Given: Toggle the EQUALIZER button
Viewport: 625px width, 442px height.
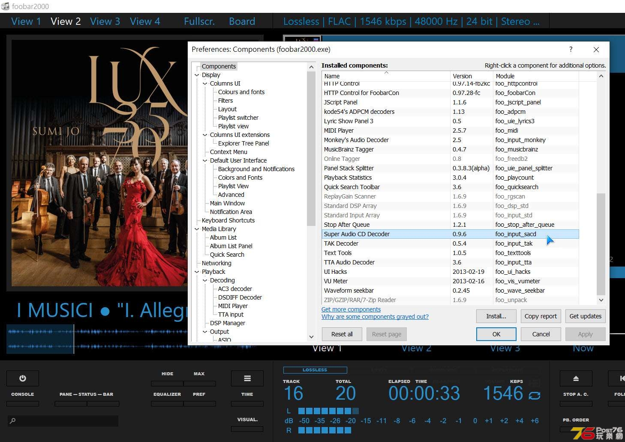Looking at the screenshot, I should [167, 403].
